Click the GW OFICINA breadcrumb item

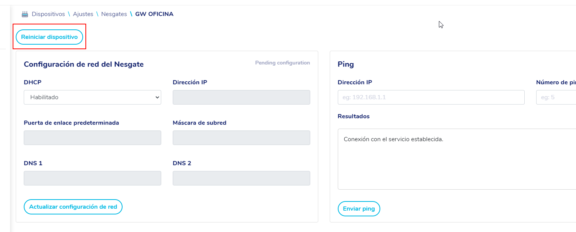pos(154,14)
